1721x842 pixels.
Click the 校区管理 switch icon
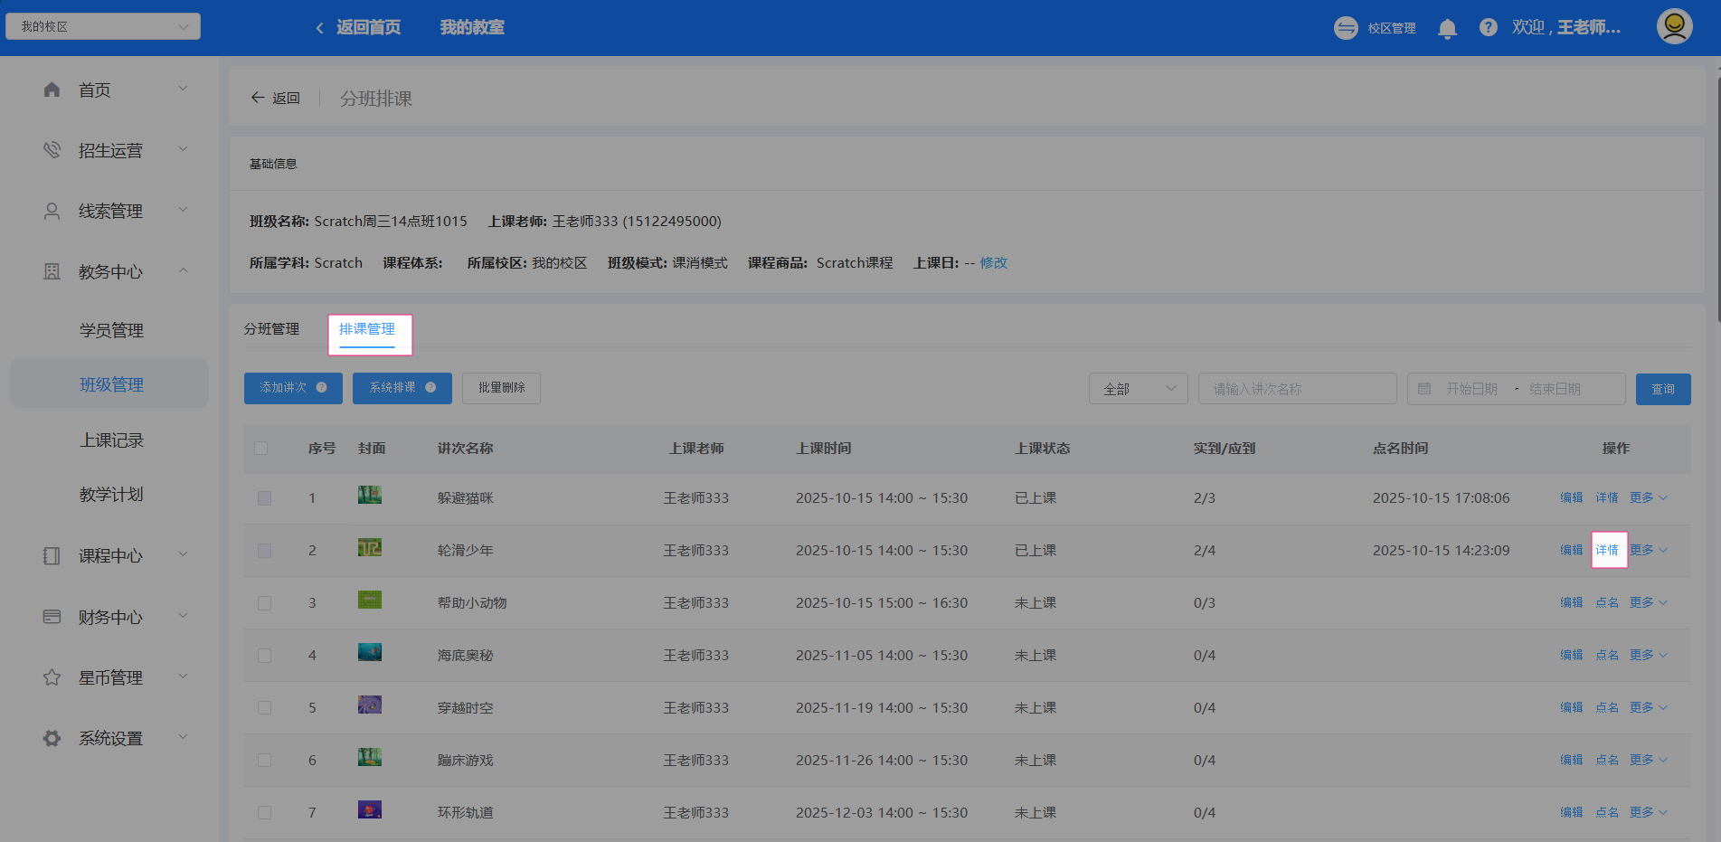click(x=1346, y=28)
